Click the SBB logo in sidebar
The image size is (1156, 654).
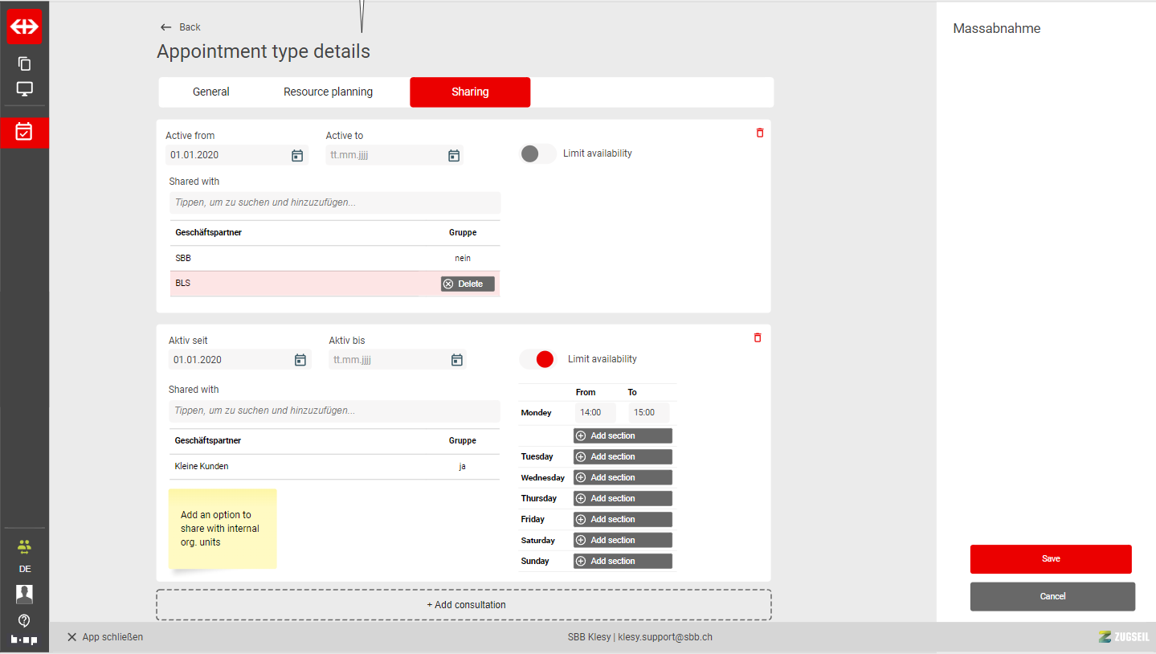(24, 27)
